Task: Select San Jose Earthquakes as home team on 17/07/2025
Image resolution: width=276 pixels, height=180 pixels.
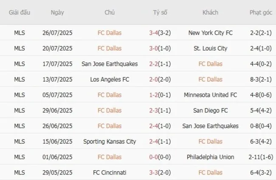Action: 110,64
